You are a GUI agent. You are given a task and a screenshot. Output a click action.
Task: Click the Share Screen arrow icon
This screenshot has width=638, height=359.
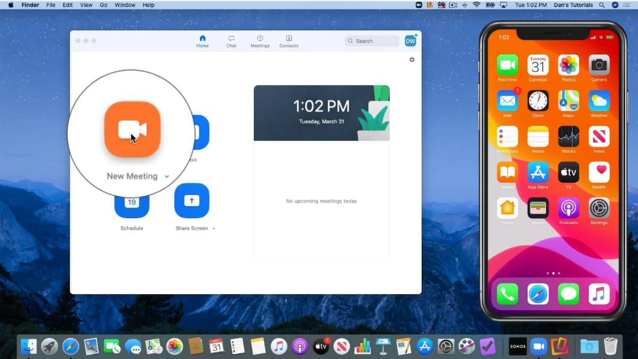[x=191, y=201]
